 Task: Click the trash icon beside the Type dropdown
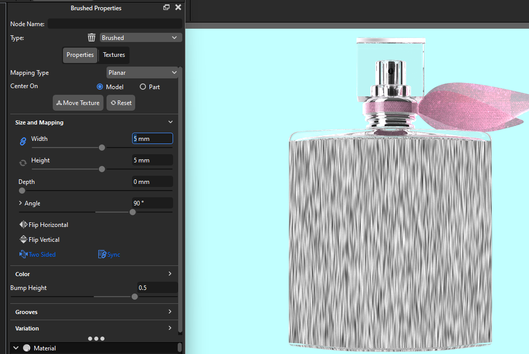91,37
